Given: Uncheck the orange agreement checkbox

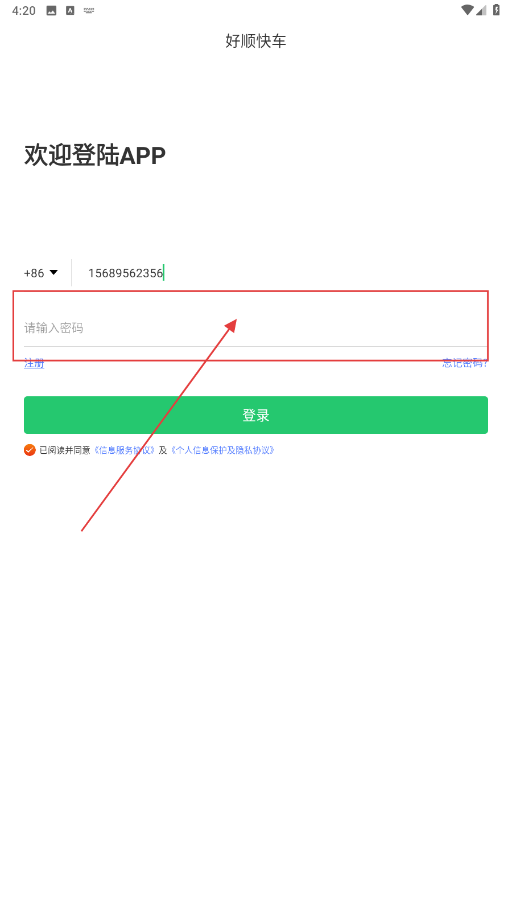Looking at the screenshot, I should 30,450.
